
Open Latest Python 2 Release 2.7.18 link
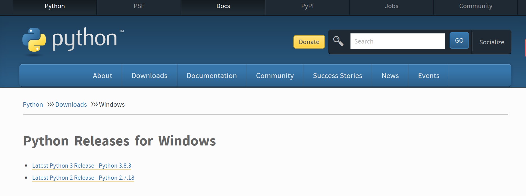click(x=83, y=178)
